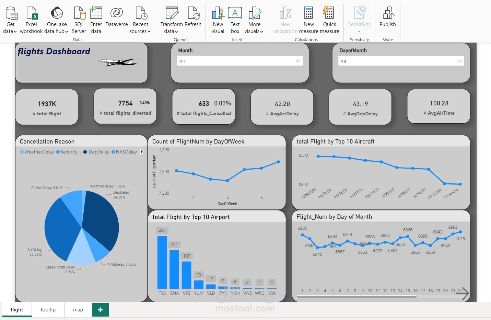
Task: Click the Sensitivity icon
Action: click(360, 13)
